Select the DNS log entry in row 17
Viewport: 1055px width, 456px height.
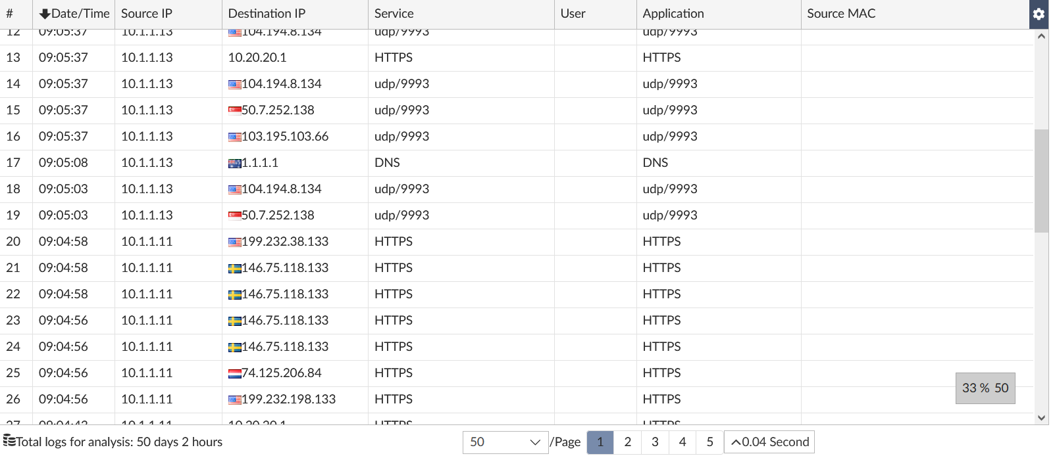(387, 163)
